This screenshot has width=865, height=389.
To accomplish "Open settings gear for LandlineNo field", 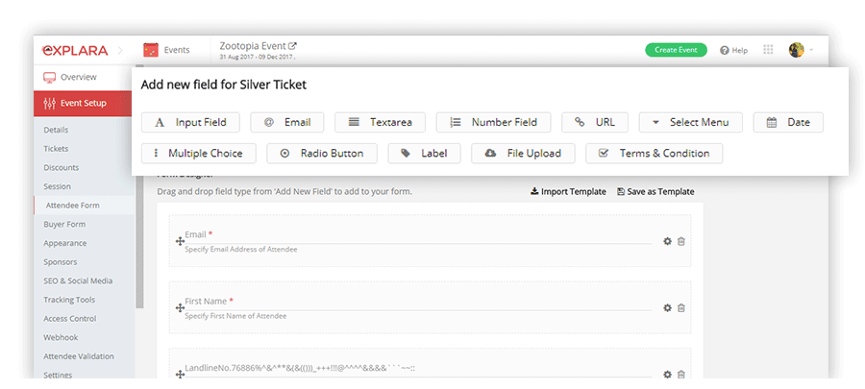I will 668,375.
